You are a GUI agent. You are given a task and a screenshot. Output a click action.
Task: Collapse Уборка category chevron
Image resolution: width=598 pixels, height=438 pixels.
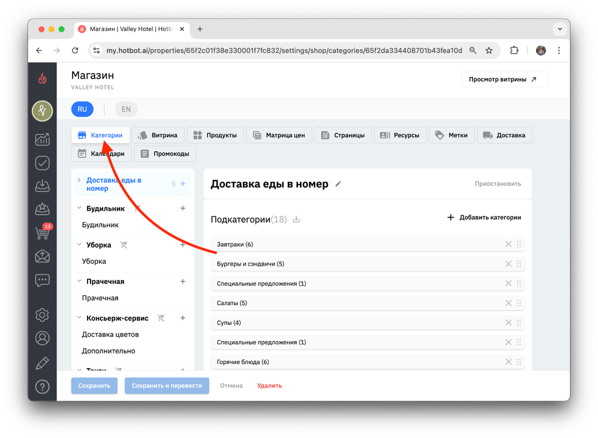coord(79,245)
